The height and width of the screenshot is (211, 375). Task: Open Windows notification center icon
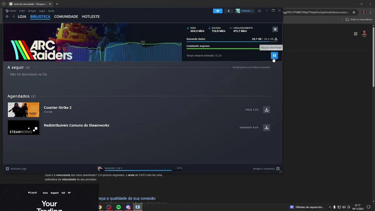point(369,207)
